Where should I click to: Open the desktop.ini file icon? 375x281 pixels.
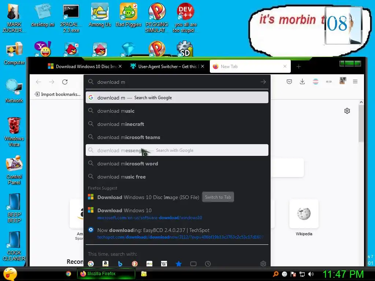point(42,15)
